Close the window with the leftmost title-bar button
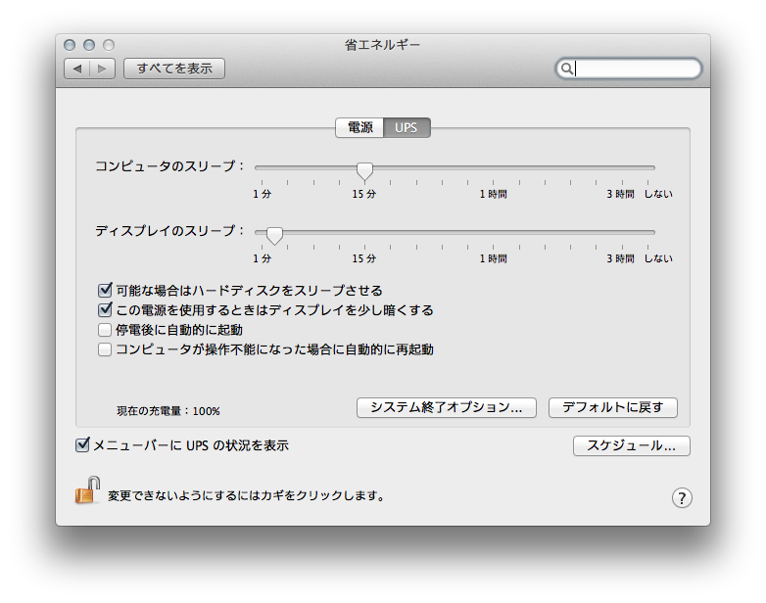766x603 pixels. tap(70, 45)
